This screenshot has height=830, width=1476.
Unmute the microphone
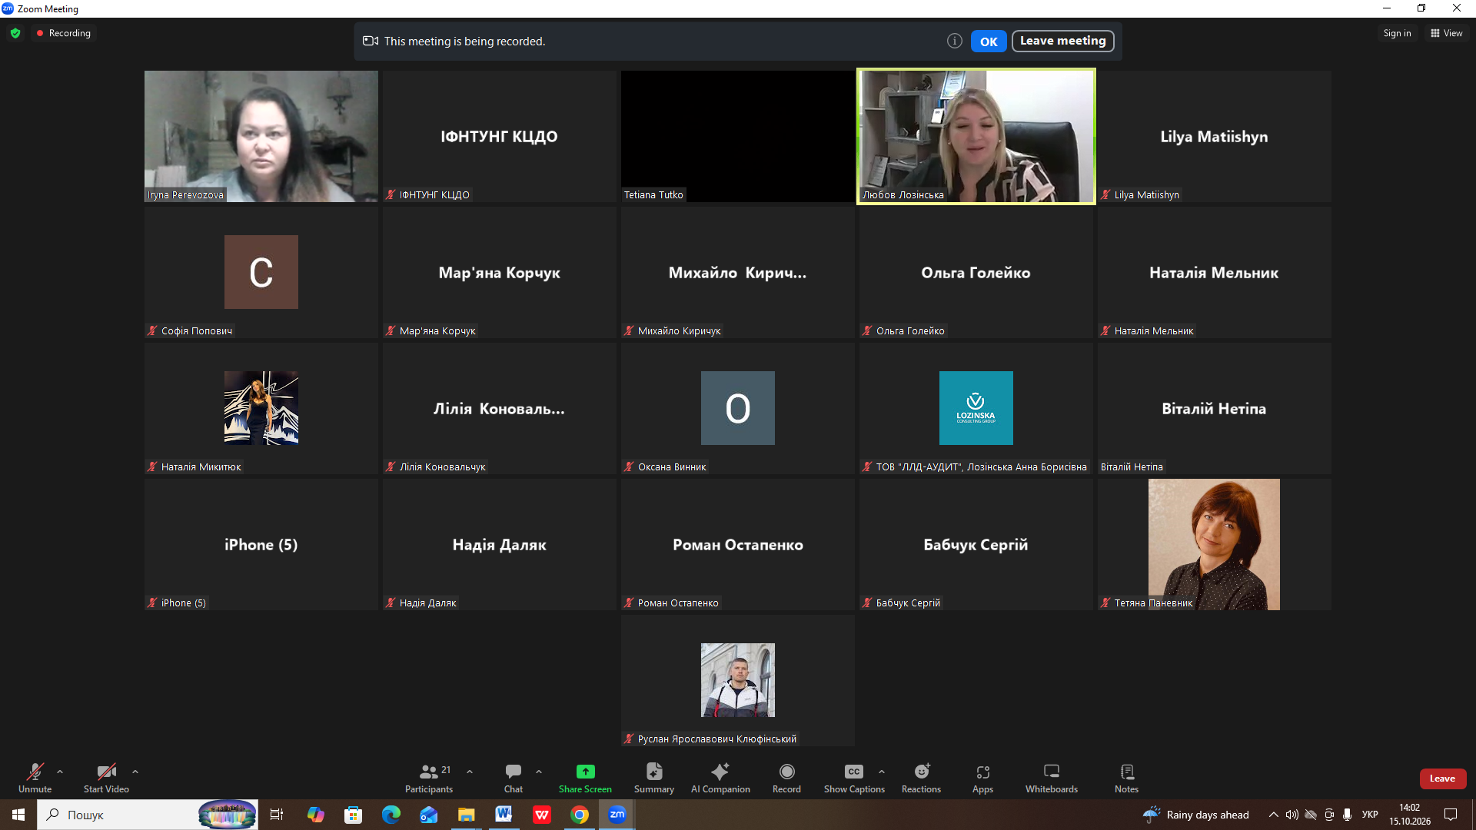[x=35, y=778]
